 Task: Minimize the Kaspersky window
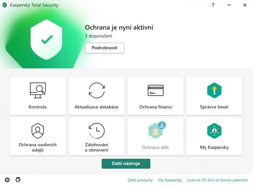[229, 5]
